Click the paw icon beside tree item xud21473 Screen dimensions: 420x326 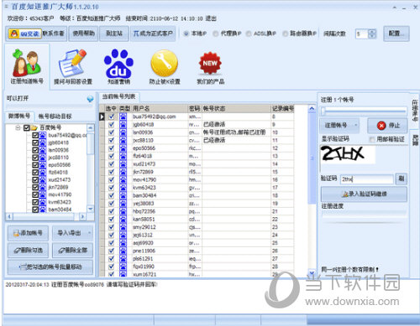(42, 180)
